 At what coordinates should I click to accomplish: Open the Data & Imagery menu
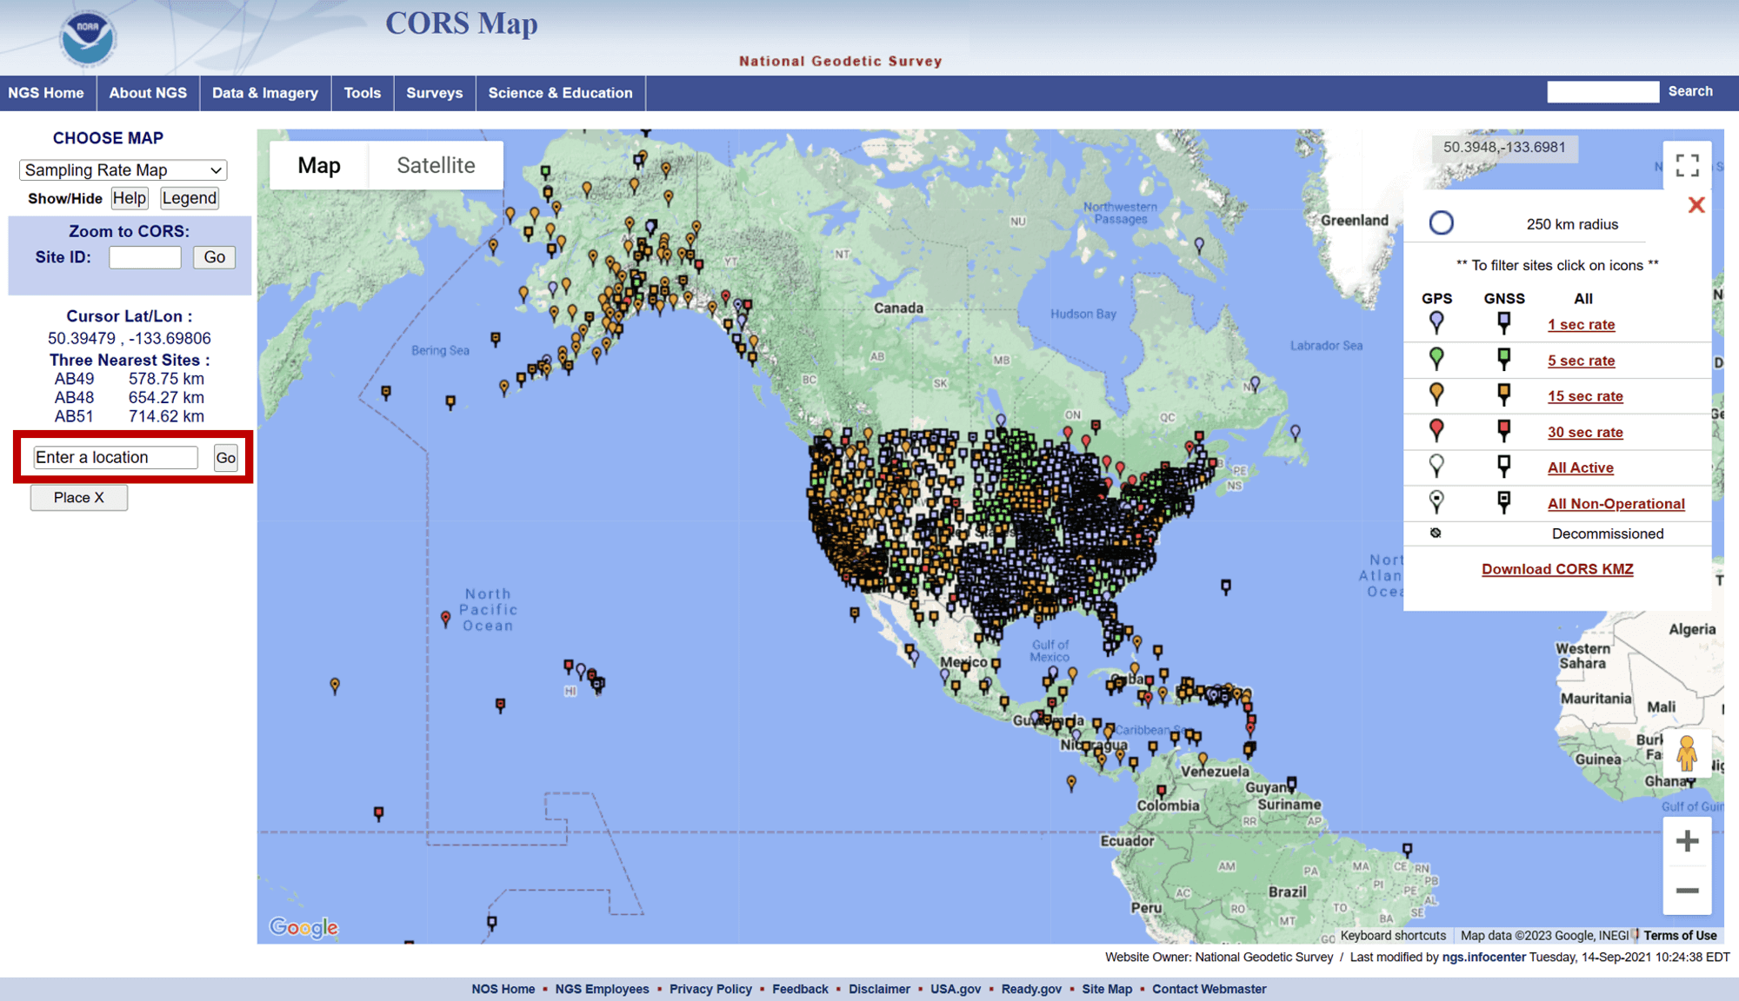[265, 93]
